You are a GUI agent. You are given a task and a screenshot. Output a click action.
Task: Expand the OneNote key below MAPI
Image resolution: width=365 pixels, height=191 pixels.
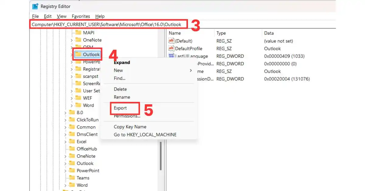[x=71, y=40]
